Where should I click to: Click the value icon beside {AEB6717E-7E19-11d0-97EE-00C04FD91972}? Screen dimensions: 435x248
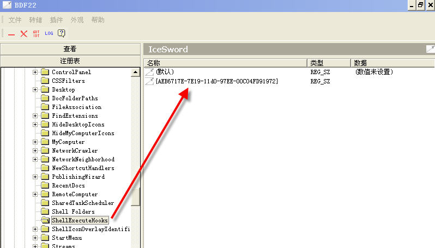tap(149, 81)
